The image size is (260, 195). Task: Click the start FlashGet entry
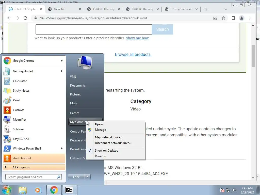click(x=34, y=158)
